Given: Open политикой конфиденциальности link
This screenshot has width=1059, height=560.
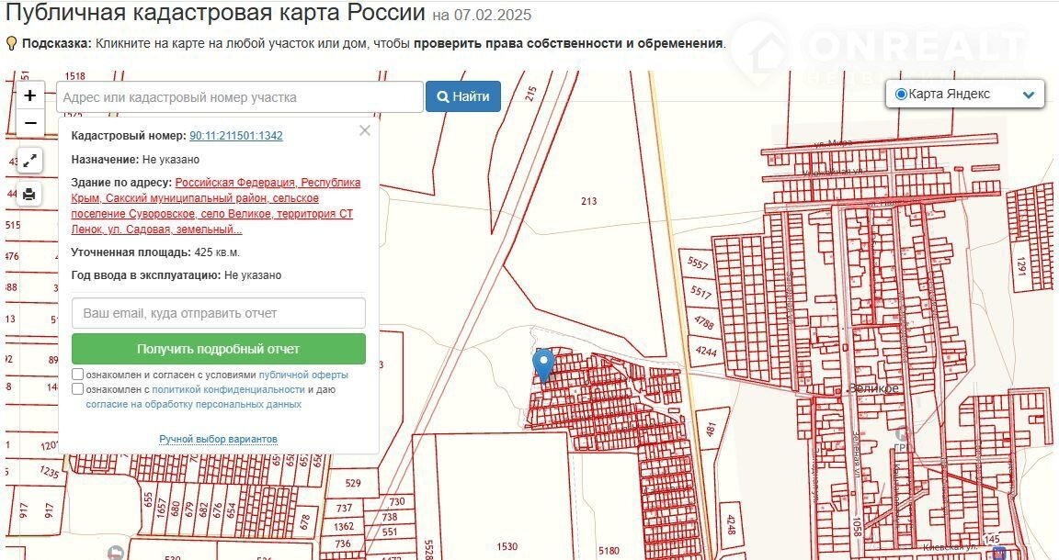Looking at the screenshot, I should point(228,390).
